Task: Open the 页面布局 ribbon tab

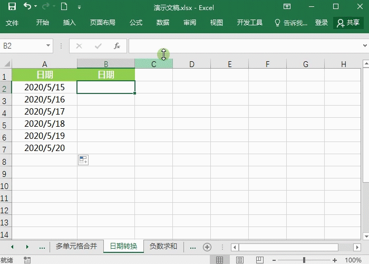Action: coord(103,23)
